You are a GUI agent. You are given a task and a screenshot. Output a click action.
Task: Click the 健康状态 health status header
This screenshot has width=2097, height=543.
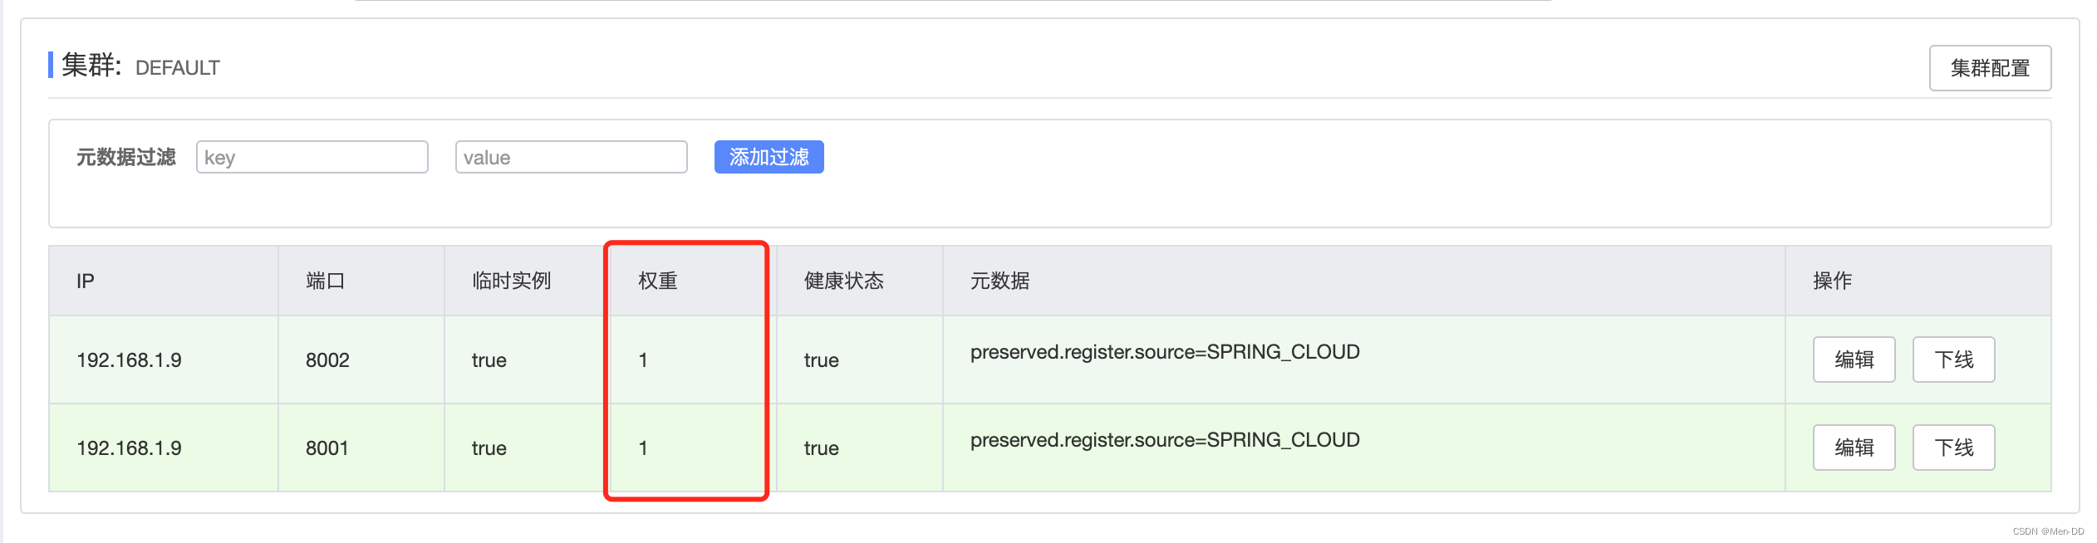[x=842, y=281]
